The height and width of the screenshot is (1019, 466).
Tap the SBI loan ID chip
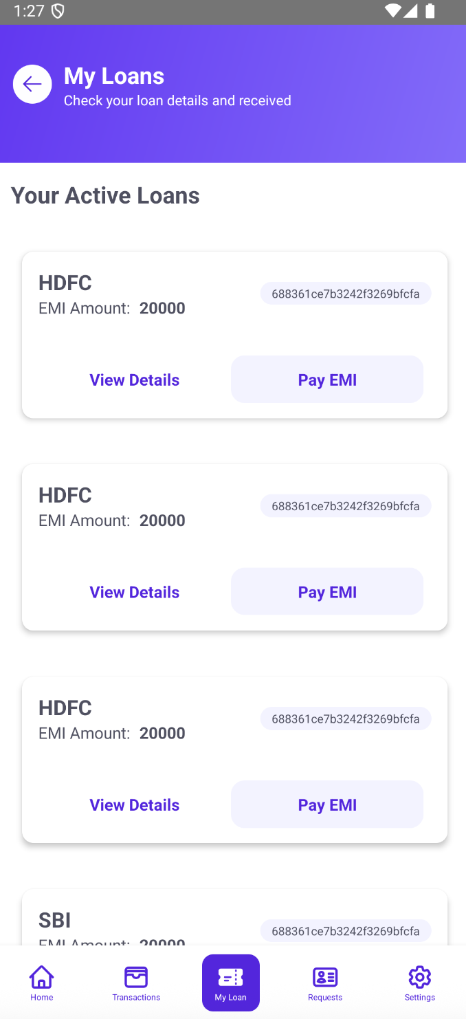pos(346,931)
